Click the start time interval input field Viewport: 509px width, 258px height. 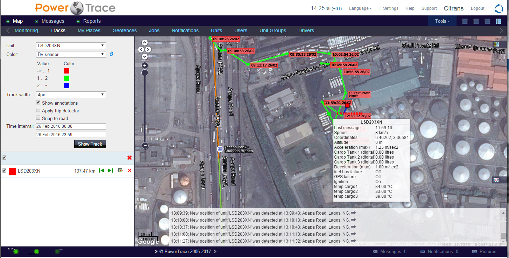tap(71, 126)
